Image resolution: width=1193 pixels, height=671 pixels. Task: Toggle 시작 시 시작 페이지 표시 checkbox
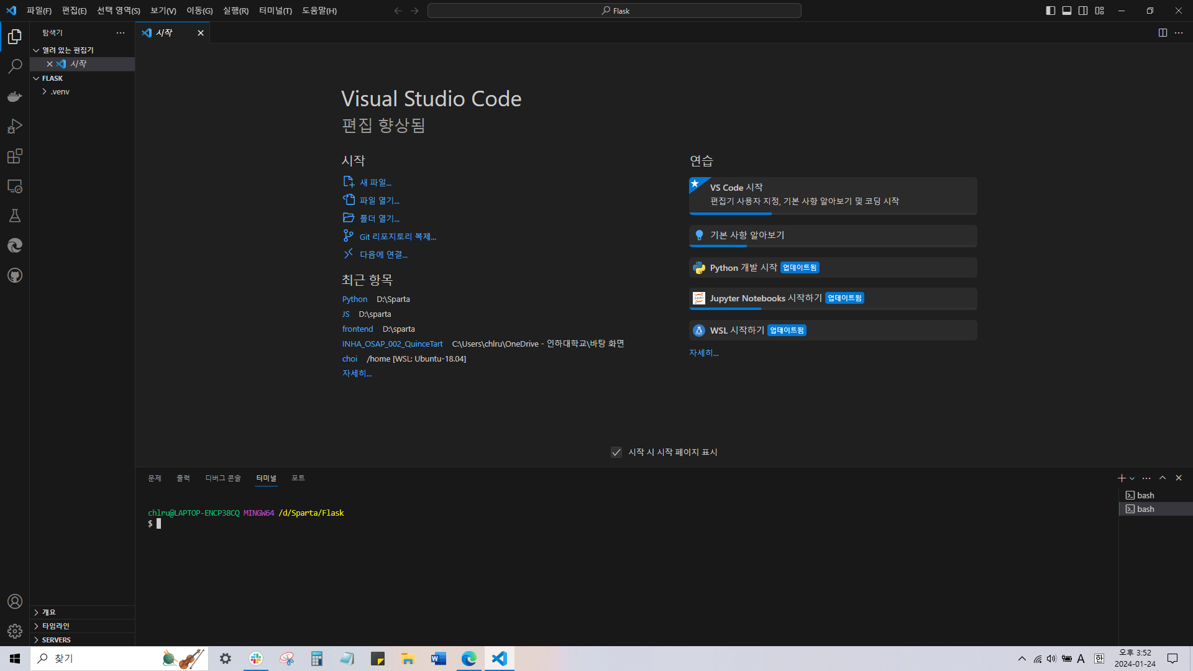coord(616,452)
